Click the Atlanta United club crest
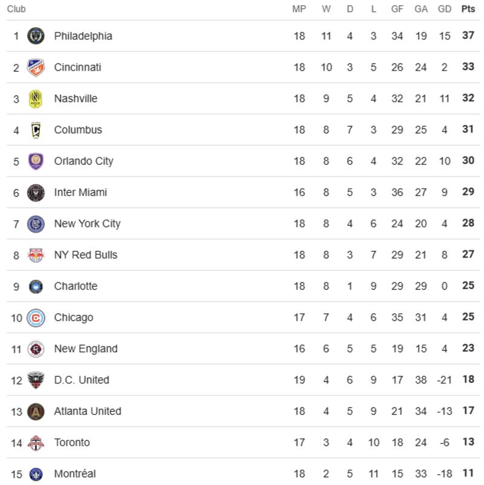 pyautogui.click(x=36, y=411)
